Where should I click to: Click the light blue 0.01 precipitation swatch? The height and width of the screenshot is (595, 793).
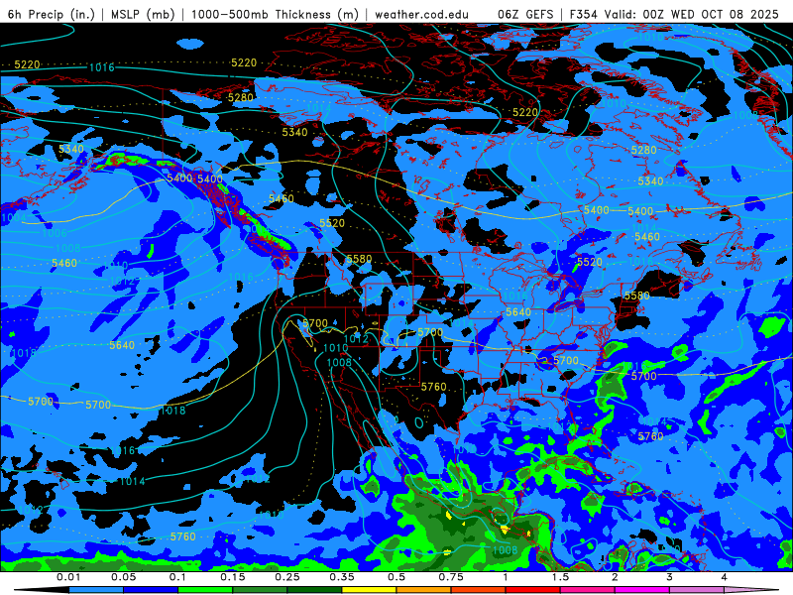95,590
